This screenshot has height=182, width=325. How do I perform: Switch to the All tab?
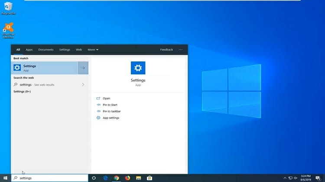click(x=18, y=50)
